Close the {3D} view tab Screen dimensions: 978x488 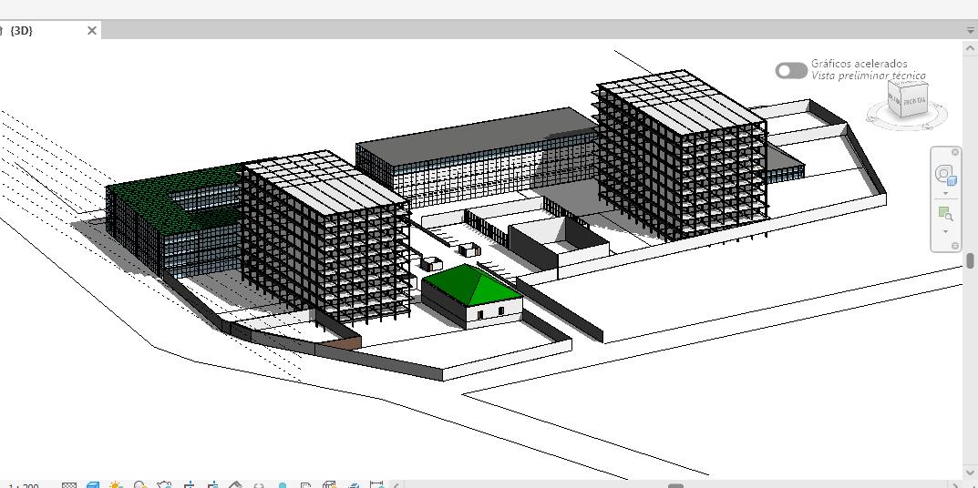[x=92, y=30]
